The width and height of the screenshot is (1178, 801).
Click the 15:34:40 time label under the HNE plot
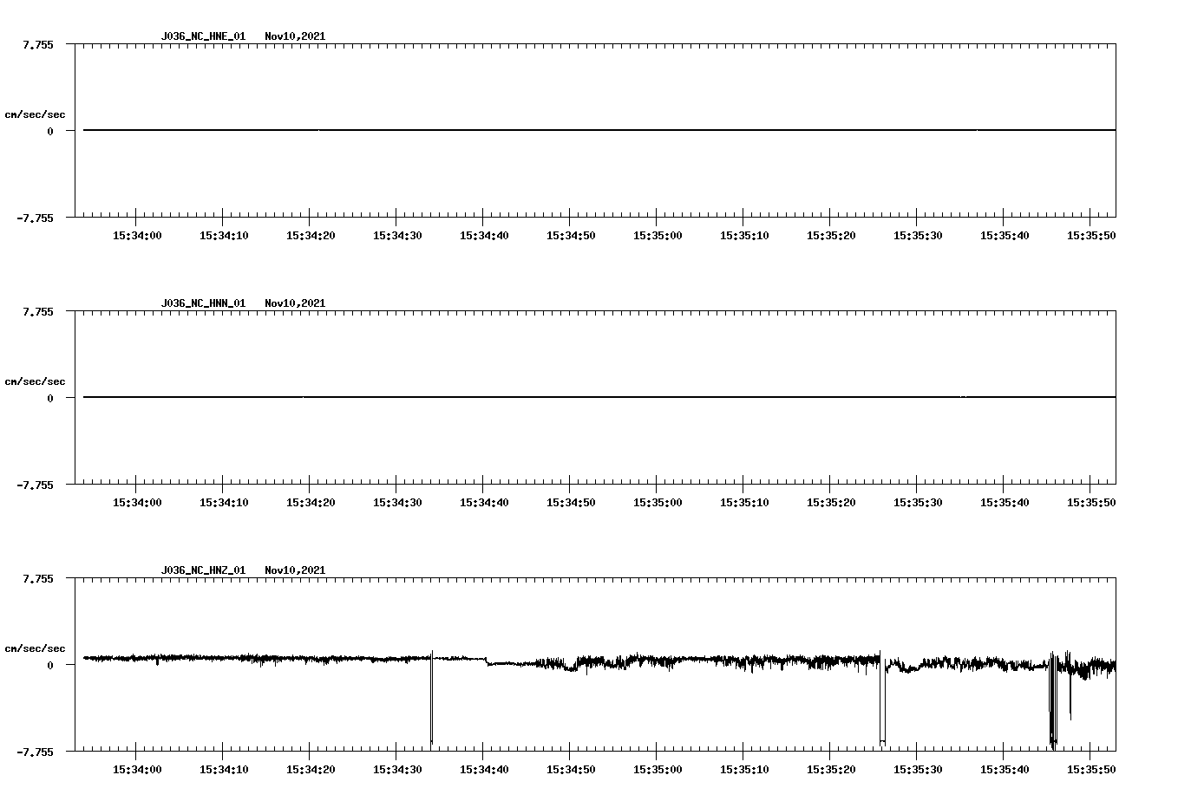(x=484, y=235)
